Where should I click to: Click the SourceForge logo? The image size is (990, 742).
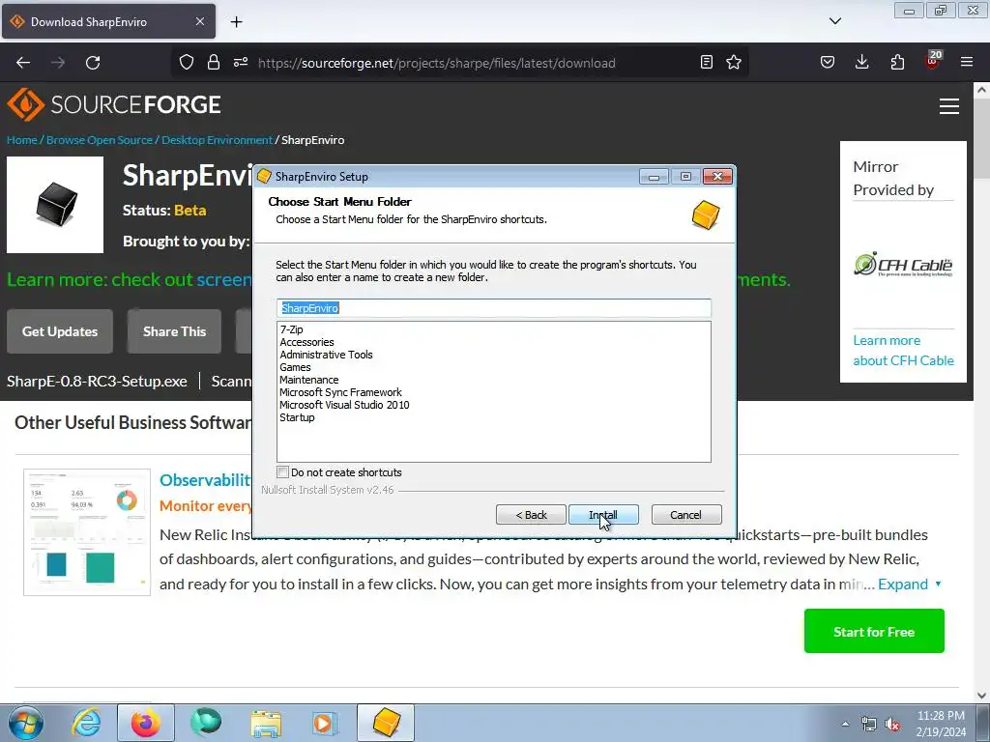coord(114,104)
